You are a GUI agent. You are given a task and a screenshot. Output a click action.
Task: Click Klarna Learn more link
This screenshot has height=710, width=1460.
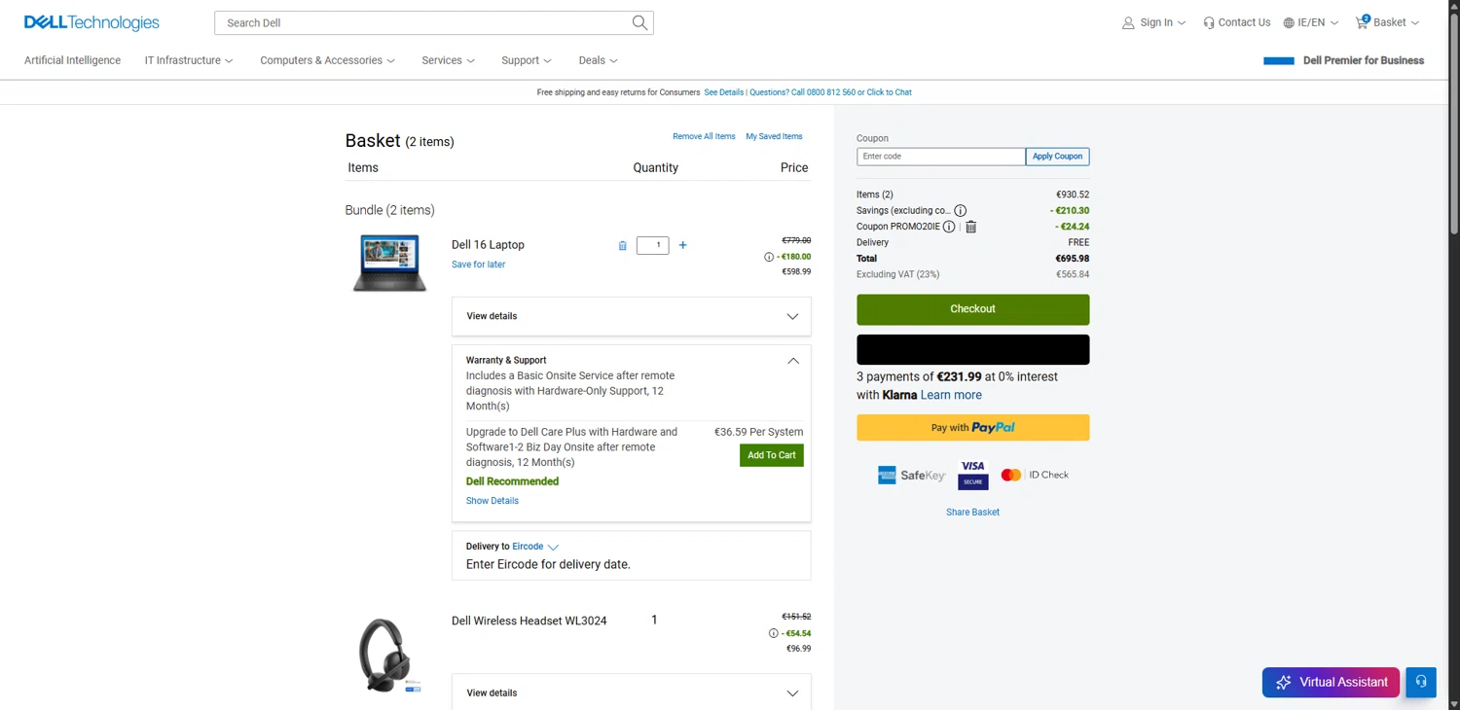[x=951, y=395]
